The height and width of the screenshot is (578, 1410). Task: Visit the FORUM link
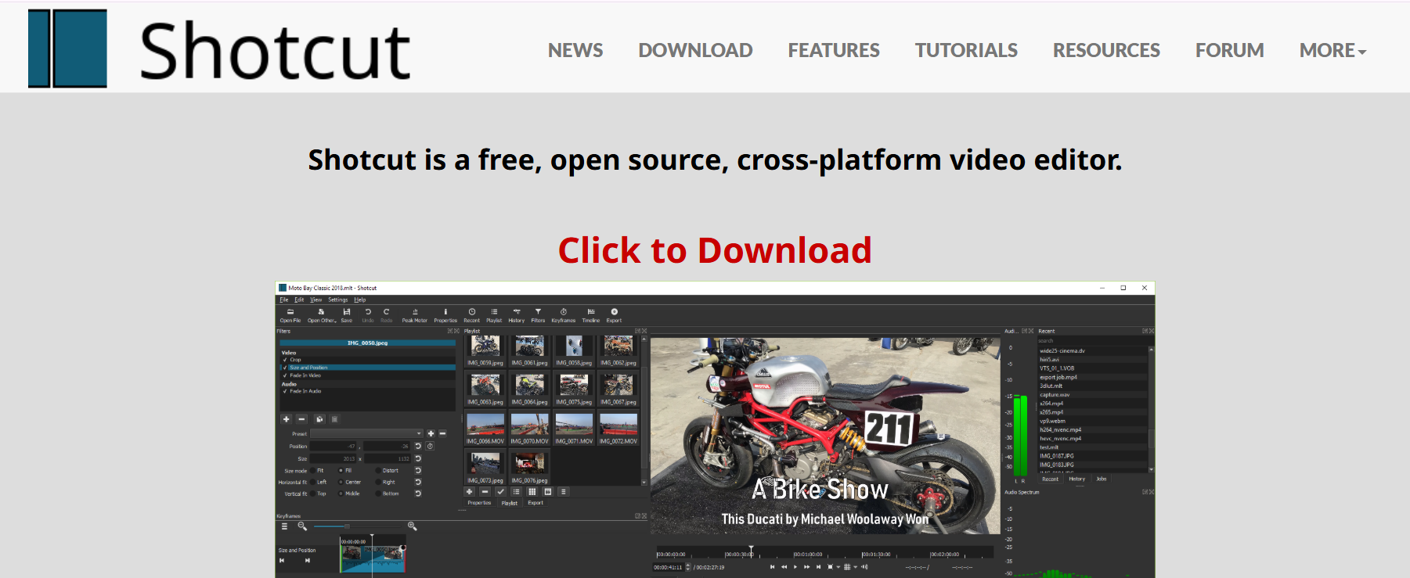[1229, 51]
